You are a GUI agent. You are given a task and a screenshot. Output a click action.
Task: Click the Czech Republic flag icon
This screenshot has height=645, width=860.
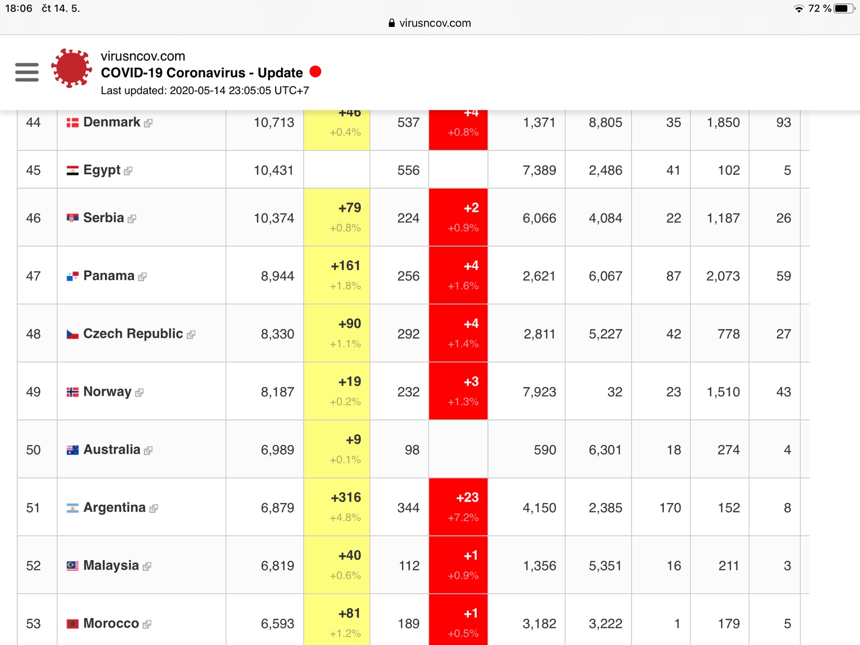click(73, 334)
